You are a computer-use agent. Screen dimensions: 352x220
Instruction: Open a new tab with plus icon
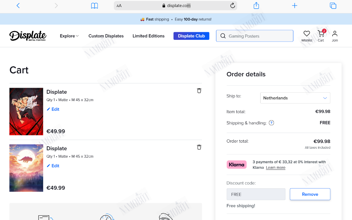(x=294, y=6)
